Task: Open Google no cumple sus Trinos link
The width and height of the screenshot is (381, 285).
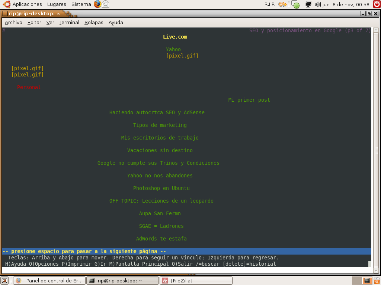Action: [x=159, y=163]
